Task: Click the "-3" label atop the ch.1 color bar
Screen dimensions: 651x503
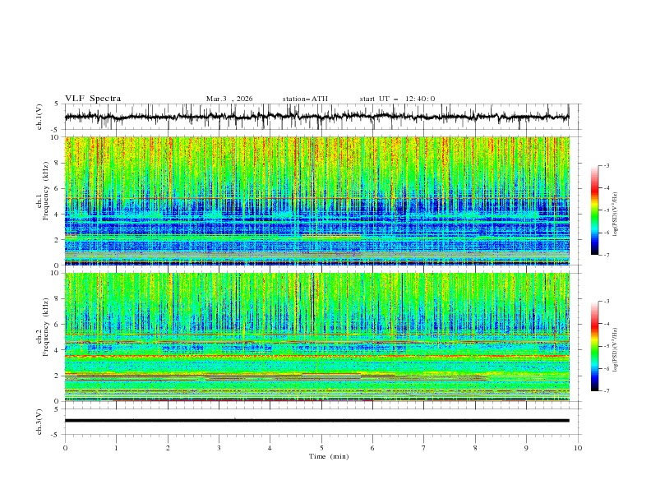Action: point(606,165)
